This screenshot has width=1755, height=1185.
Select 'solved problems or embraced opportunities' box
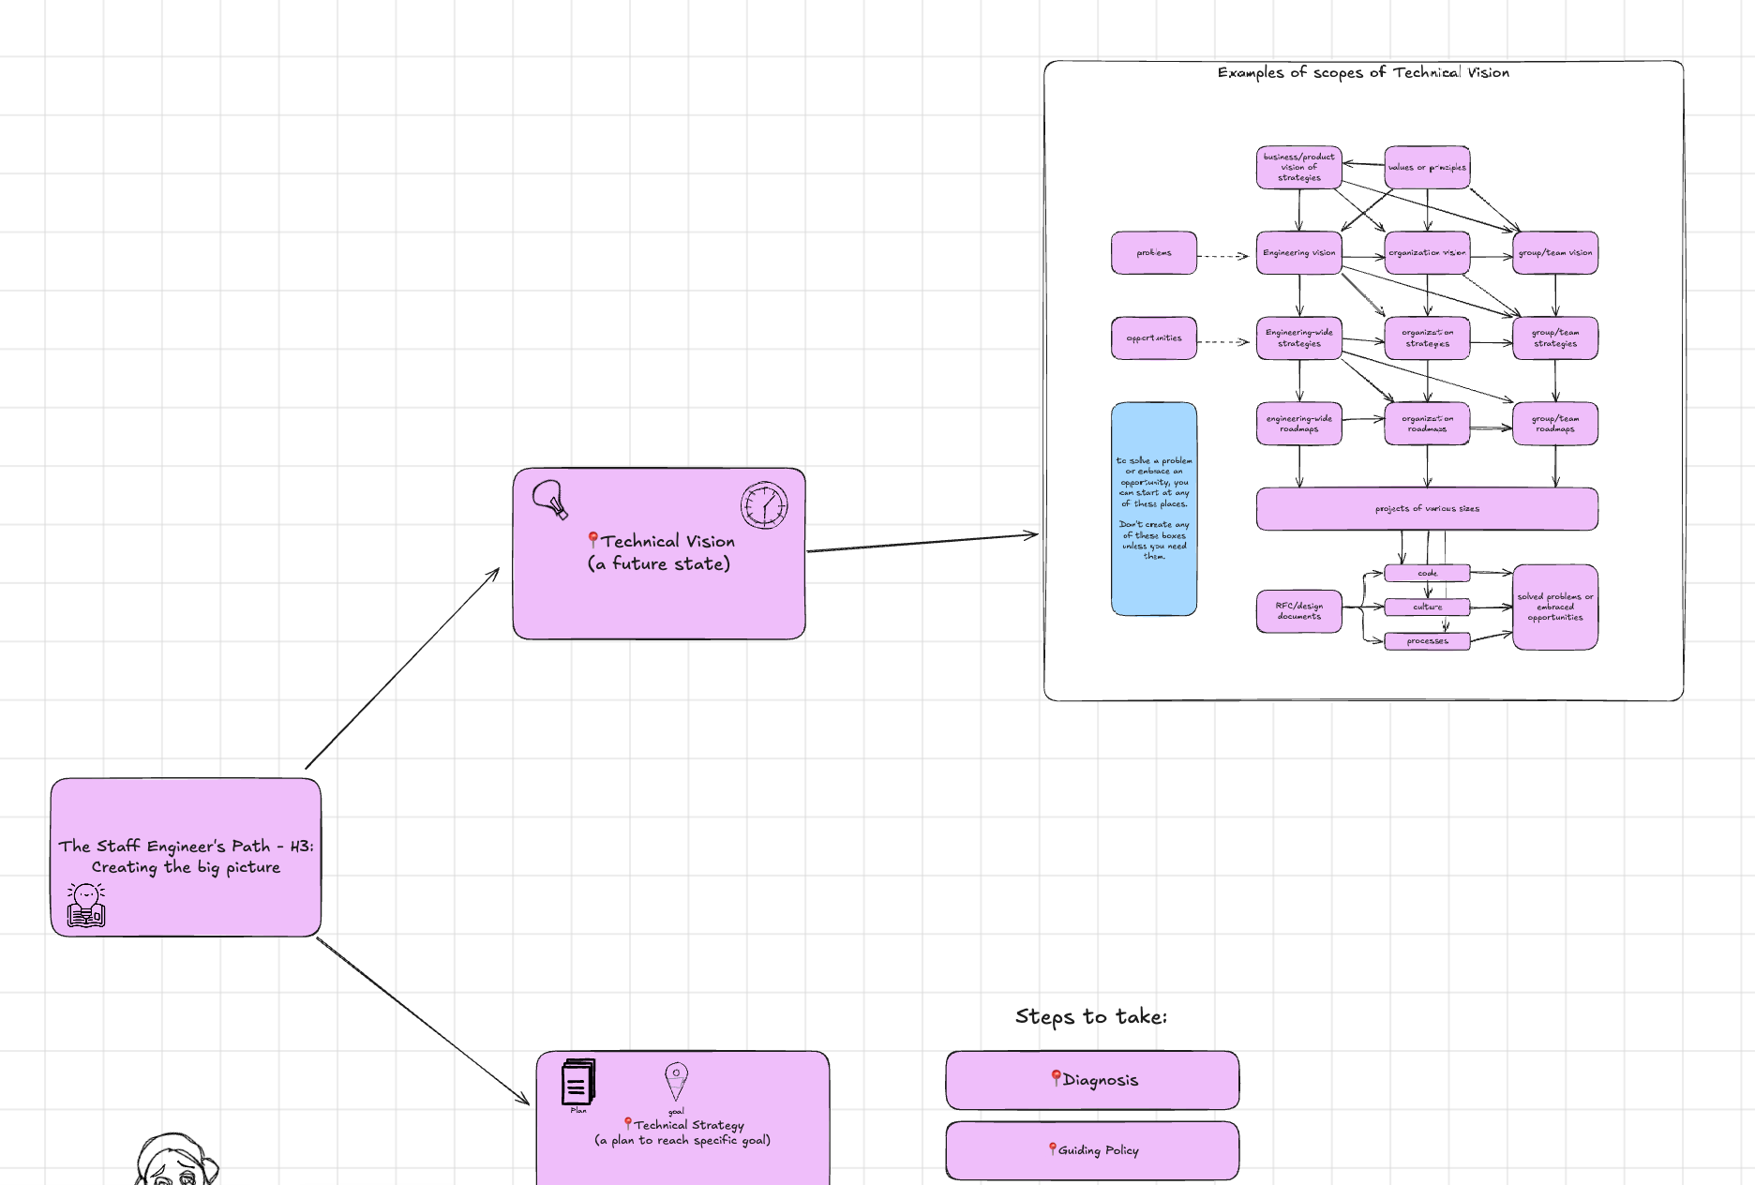tap(1554, 607)
